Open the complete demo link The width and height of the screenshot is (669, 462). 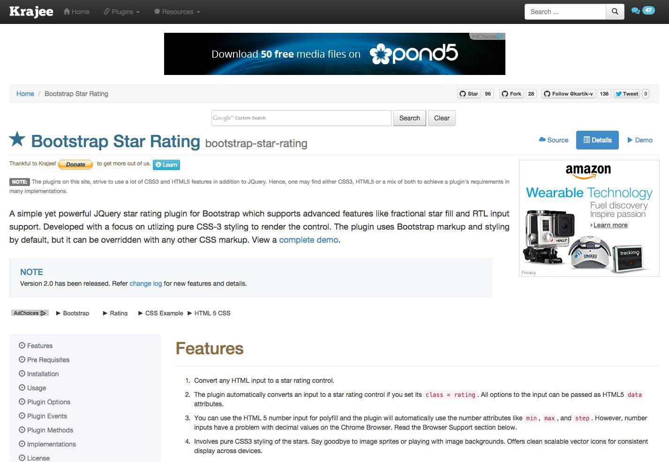point(308,240)
